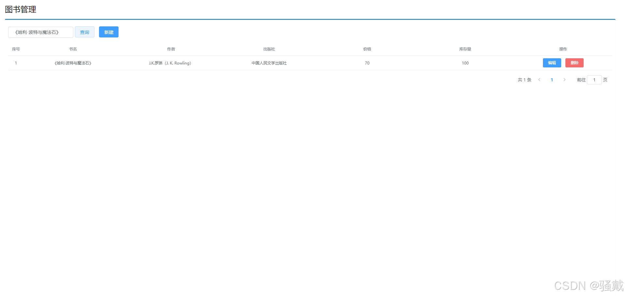Click the 查询 search button

click(x=84, y=32)
